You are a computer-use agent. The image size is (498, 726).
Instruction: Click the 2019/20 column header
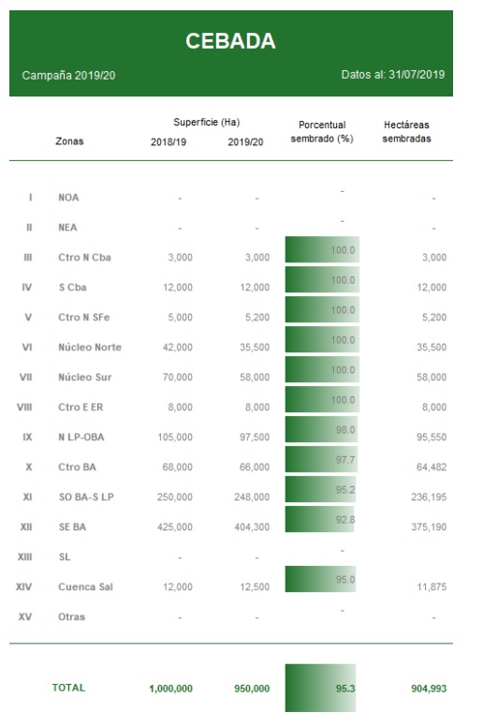(245, 142)
